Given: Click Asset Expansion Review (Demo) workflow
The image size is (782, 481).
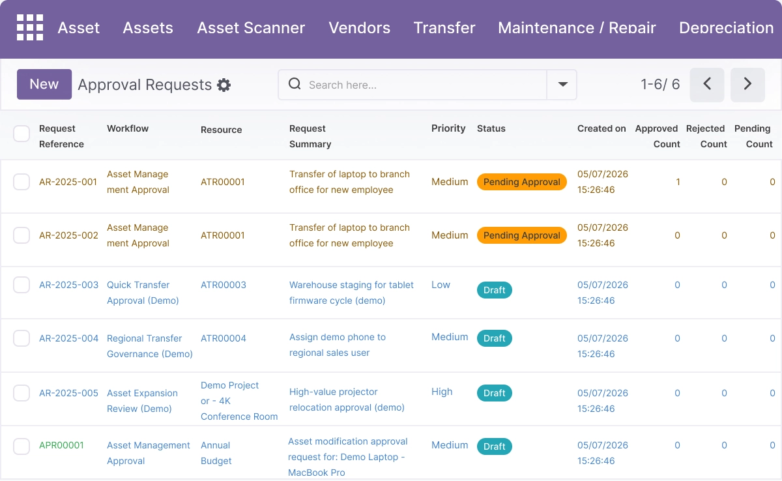Looking at the screenshot, I should point(142,401).
